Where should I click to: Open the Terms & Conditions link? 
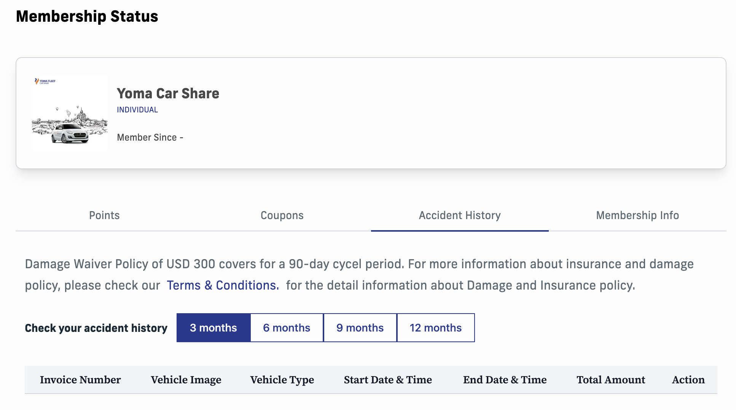223,285
